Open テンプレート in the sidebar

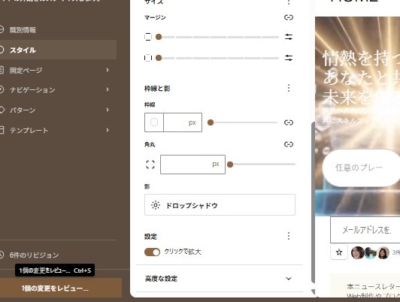tap(58, 130)
